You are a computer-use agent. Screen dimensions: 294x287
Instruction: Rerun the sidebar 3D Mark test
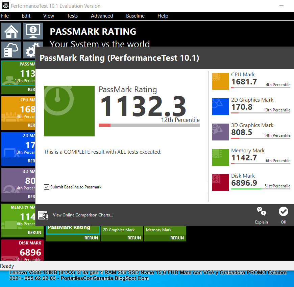point(31,197)
